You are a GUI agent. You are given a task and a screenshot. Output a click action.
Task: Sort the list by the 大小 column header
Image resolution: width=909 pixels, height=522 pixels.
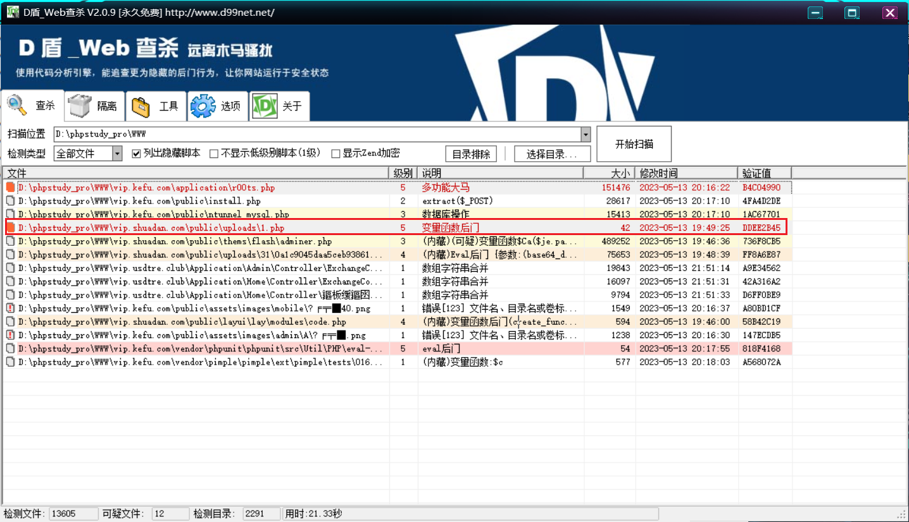(x=609, y=173)
